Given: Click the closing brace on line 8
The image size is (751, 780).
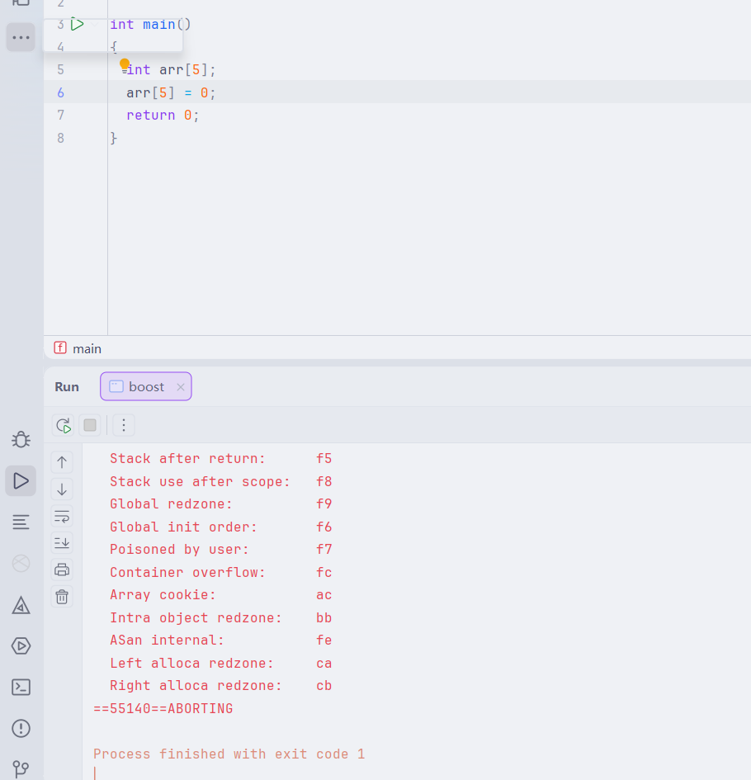Looking at the screenshot, I should pos(113,138).
